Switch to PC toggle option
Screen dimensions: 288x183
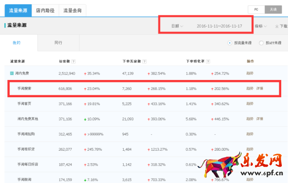pos(256,10)
